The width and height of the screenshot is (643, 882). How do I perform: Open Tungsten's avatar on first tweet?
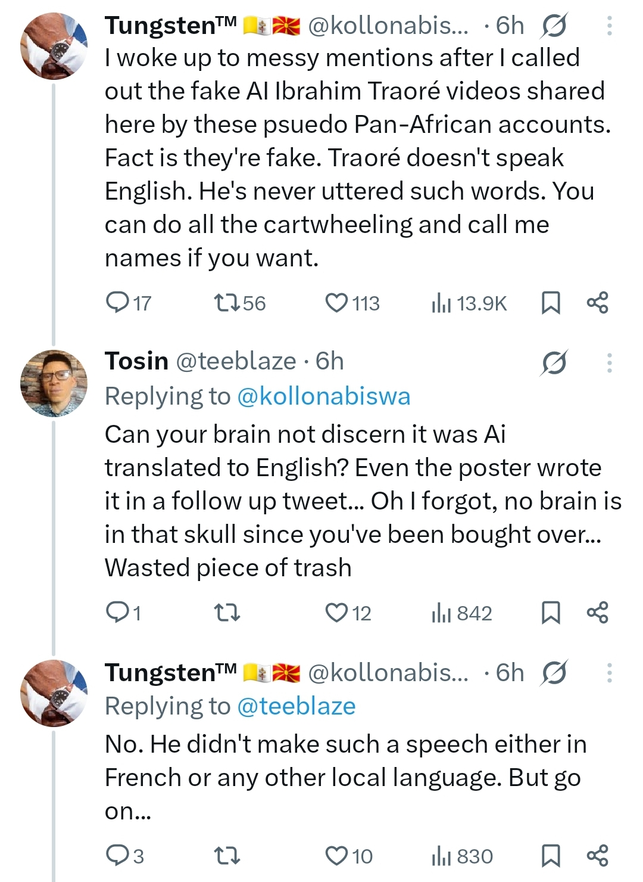[x=54, y=46]
